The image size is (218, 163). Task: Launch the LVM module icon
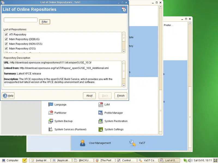101,105
